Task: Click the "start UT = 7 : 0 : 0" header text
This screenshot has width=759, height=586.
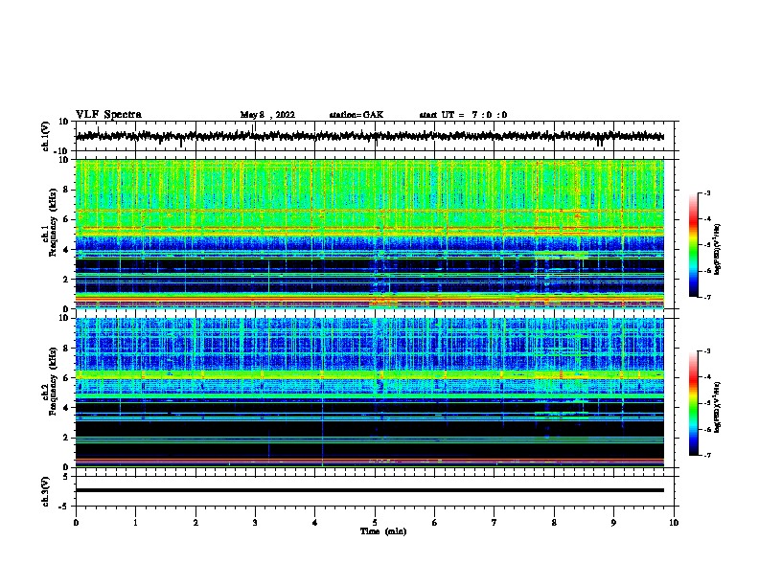Action: tap(463, 115)
